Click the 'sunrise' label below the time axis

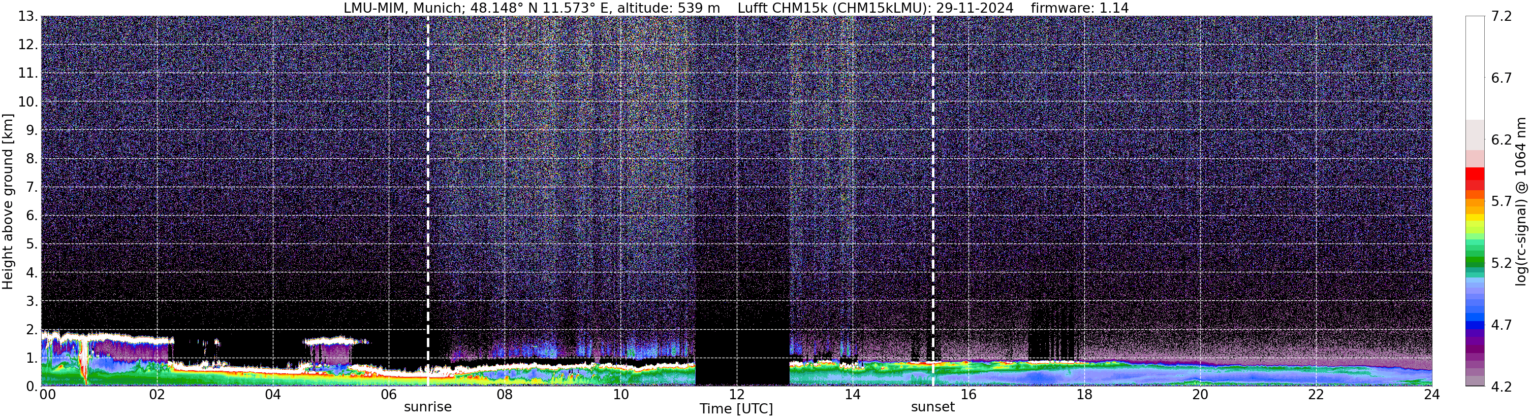point(427,407)
